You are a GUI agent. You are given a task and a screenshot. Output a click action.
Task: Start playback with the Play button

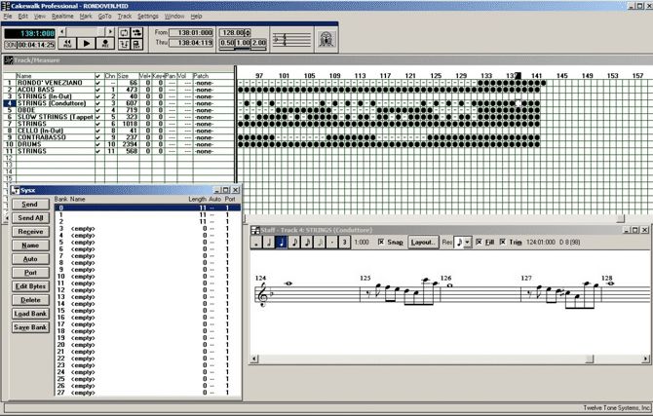pos(86,43)
